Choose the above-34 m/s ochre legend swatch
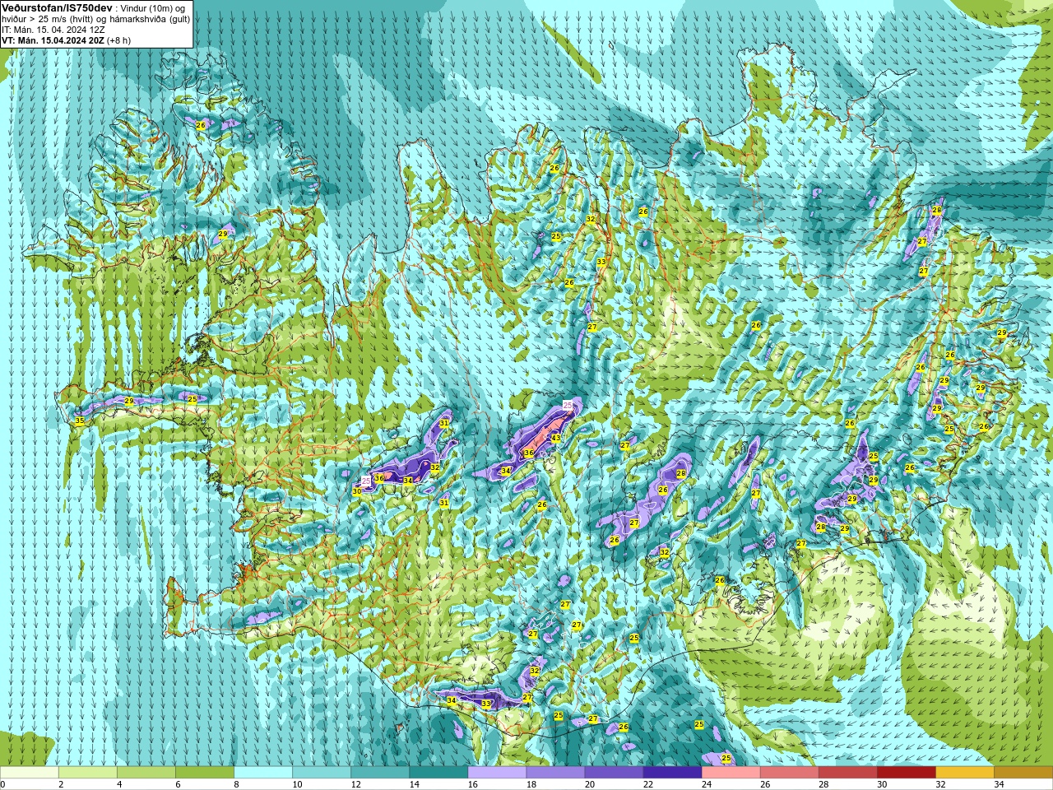The height and width of the screenshot is (790, 1053). [x=1023, y=772]
